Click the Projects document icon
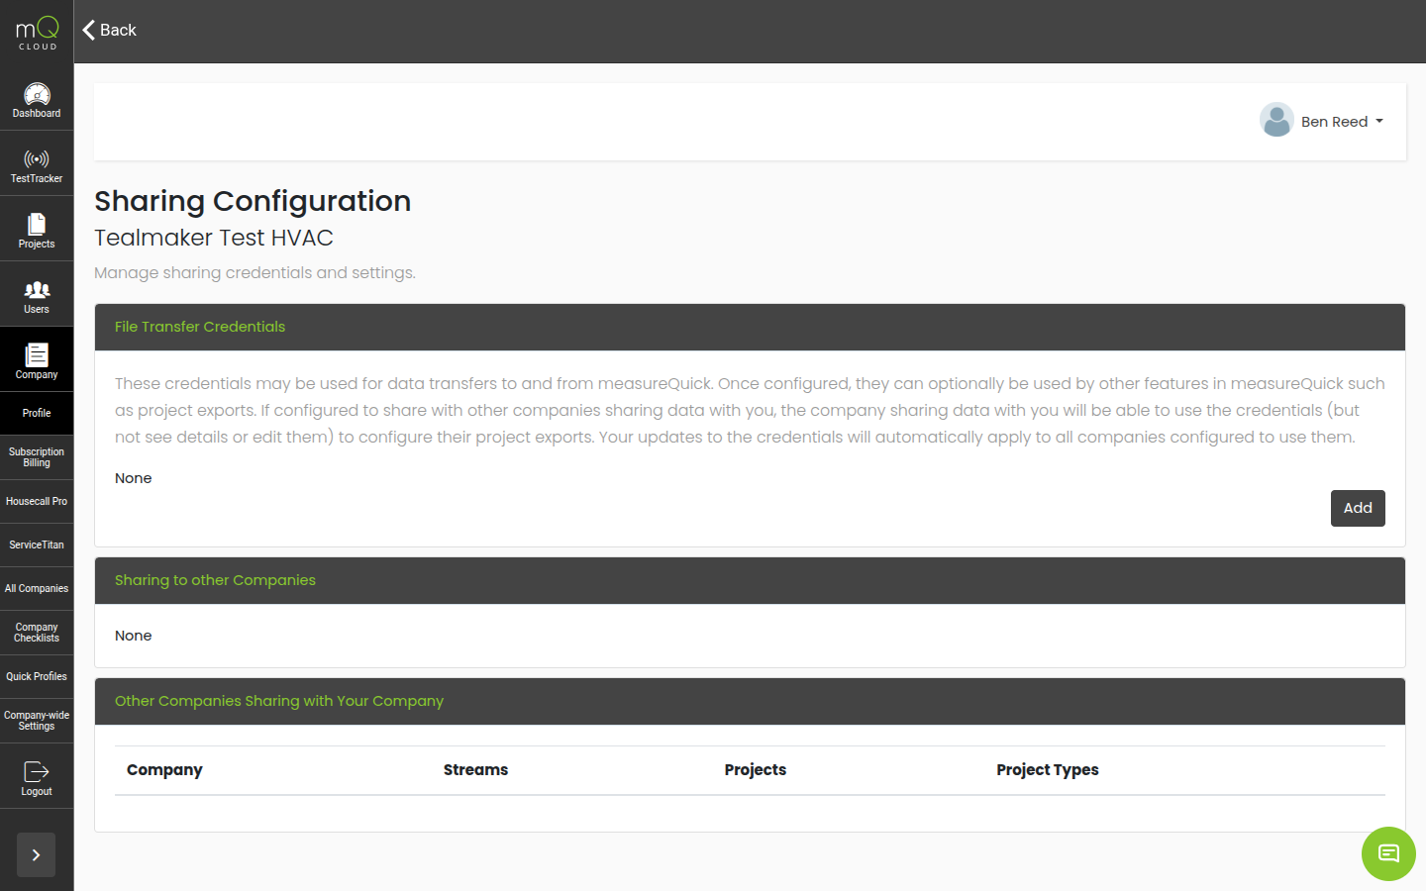Image resolution: width=1426 pixels, height=891 pixels. point(37,227)
